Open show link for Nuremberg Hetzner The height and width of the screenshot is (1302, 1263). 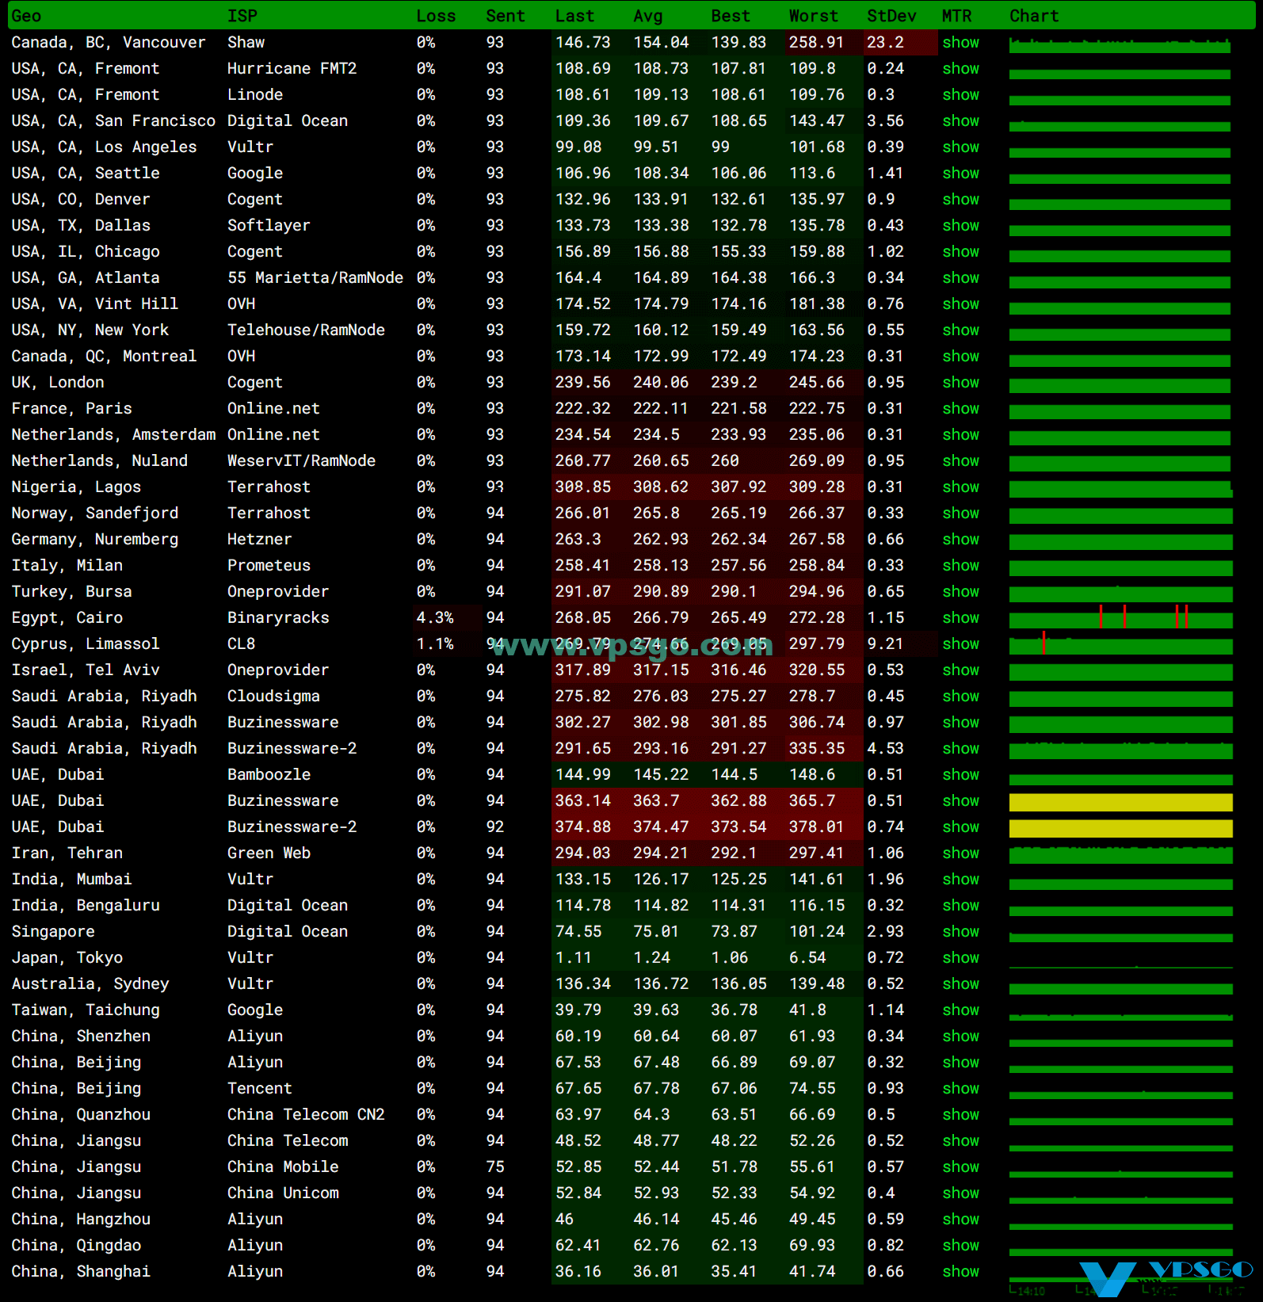tap(960, 540)
